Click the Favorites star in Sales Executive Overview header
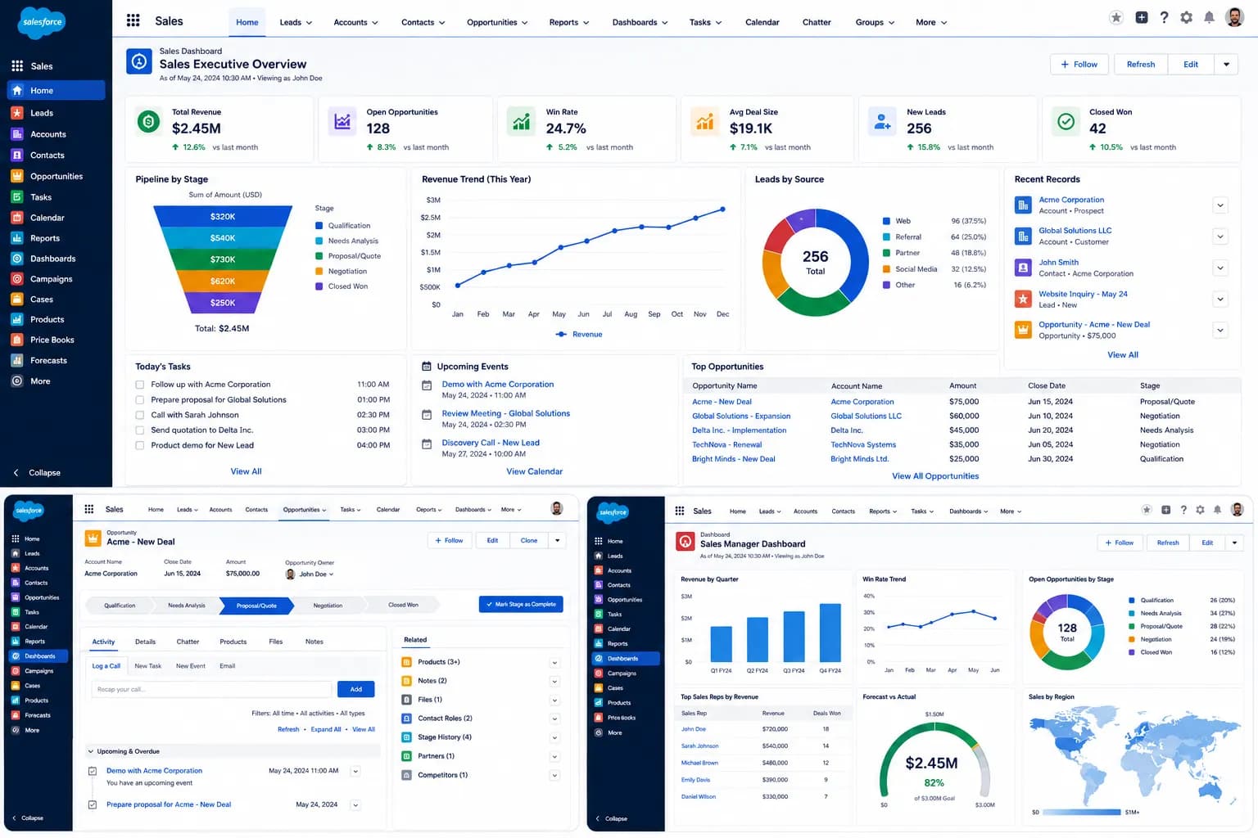This screenshot has height=838, width=1258. pyautogui.click(x=1115, y=17)
